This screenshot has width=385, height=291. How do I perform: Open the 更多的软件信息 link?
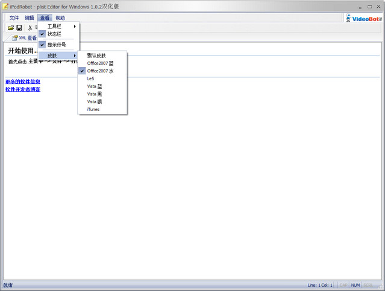coord(22,82)
